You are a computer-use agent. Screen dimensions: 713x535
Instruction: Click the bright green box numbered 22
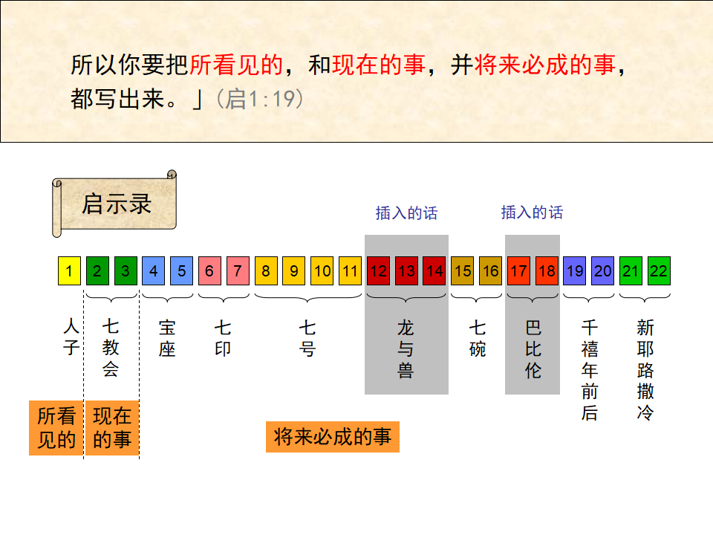click(659, 271)
